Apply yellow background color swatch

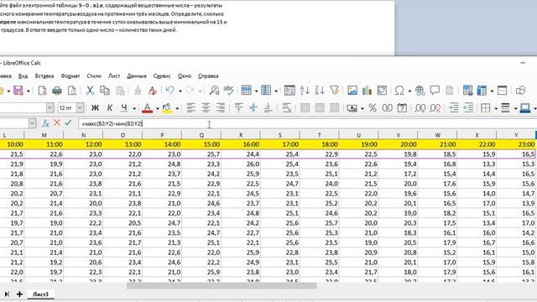[167, 108]
